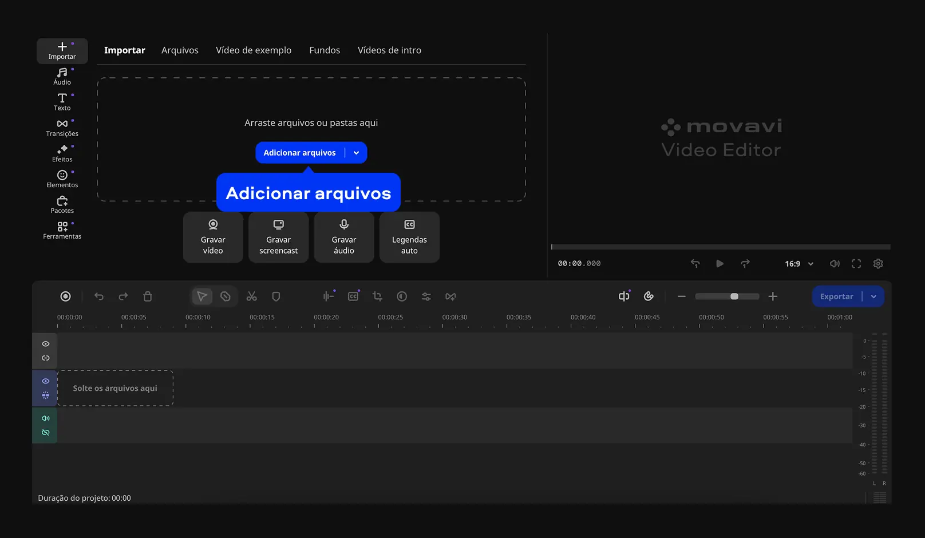Click the Duração do projeto: 00:00 text

[84, 499]
